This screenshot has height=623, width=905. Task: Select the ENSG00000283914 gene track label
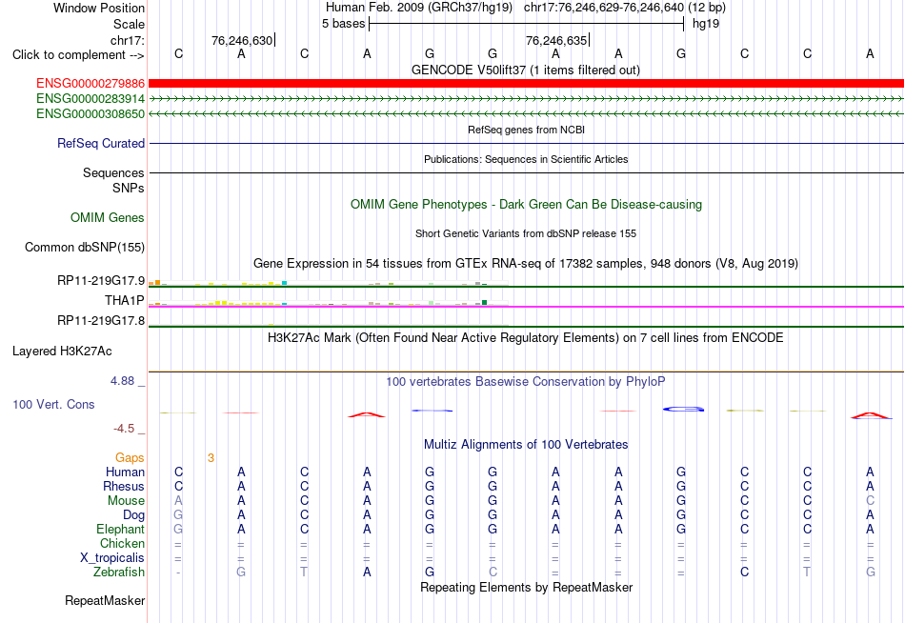90,99
